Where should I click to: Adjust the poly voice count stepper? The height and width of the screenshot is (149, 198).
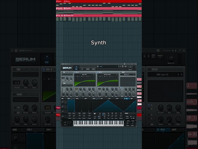click(134, 116)
